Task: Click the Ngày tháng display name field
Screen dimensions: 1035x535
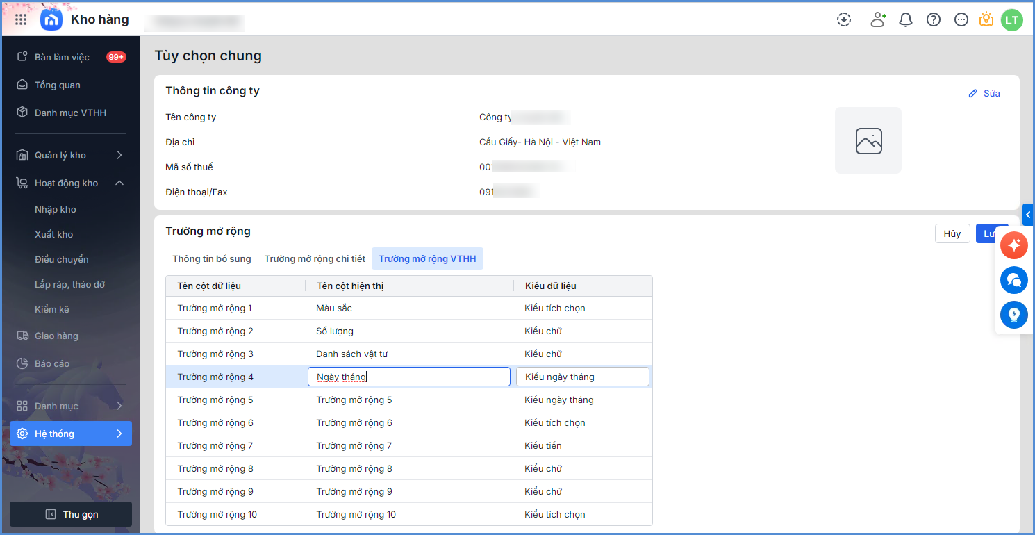Action: pos(408,377)
